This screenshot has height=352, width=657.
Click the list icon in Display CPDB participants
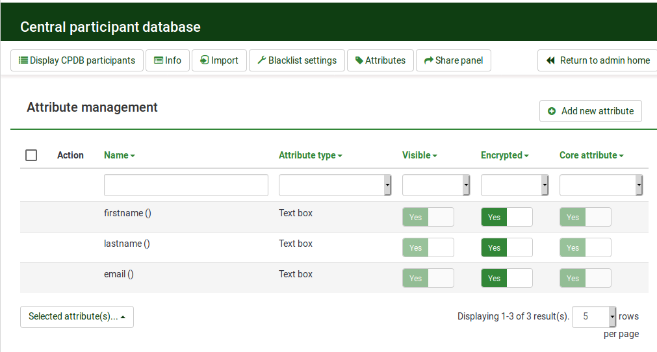pos(23,60)
